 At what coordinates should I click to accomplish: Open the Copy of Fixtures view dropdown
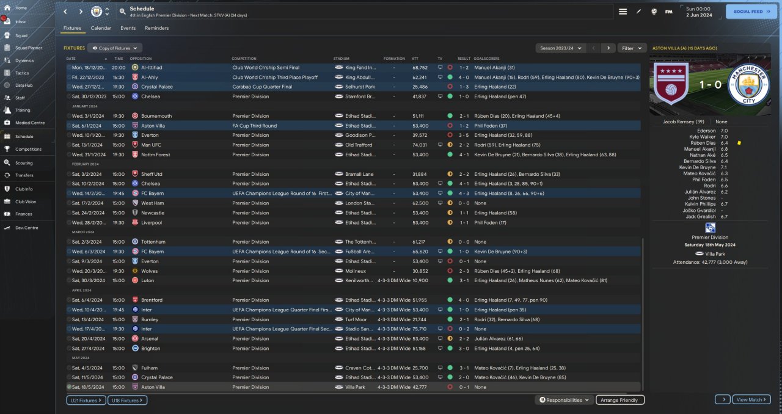tap(115, 48)
